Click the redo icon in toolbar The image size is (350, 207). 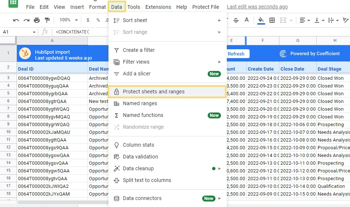pos(26,20)
